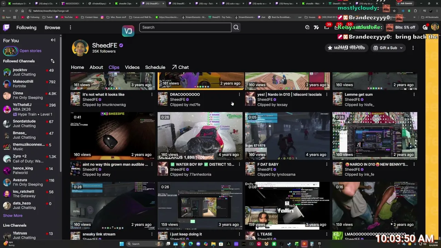Switch to the About tab
The width and height of the screenshot is (441, 248).
[x=96, y=67]
